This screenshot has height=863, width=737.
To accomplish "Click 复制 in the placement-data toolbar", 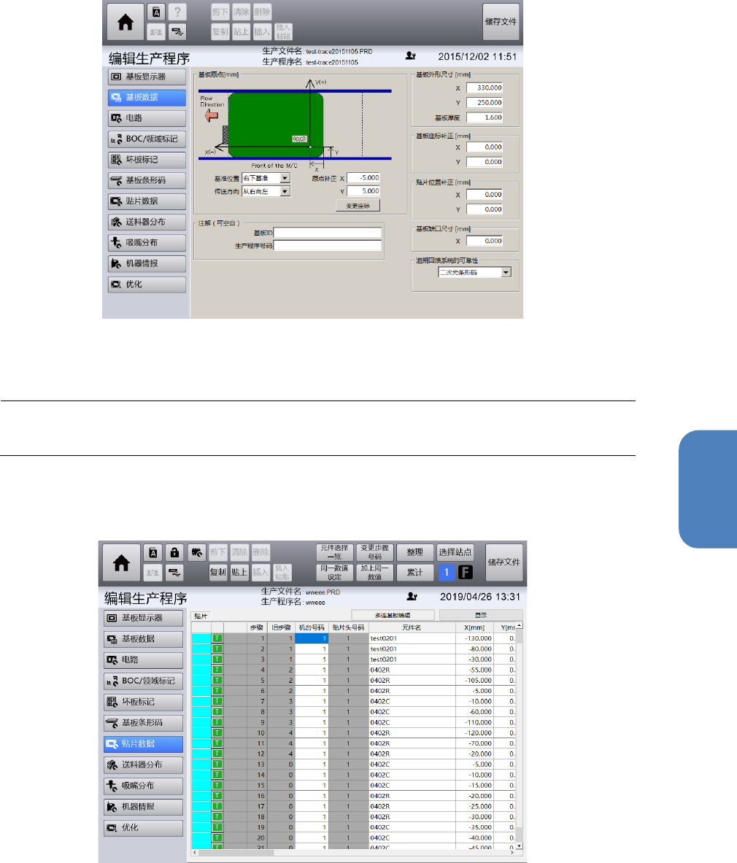I will [218, 573].
